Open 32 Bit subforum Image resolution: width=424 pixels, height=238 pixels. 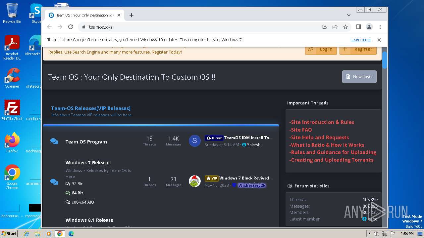click(74, 184)
